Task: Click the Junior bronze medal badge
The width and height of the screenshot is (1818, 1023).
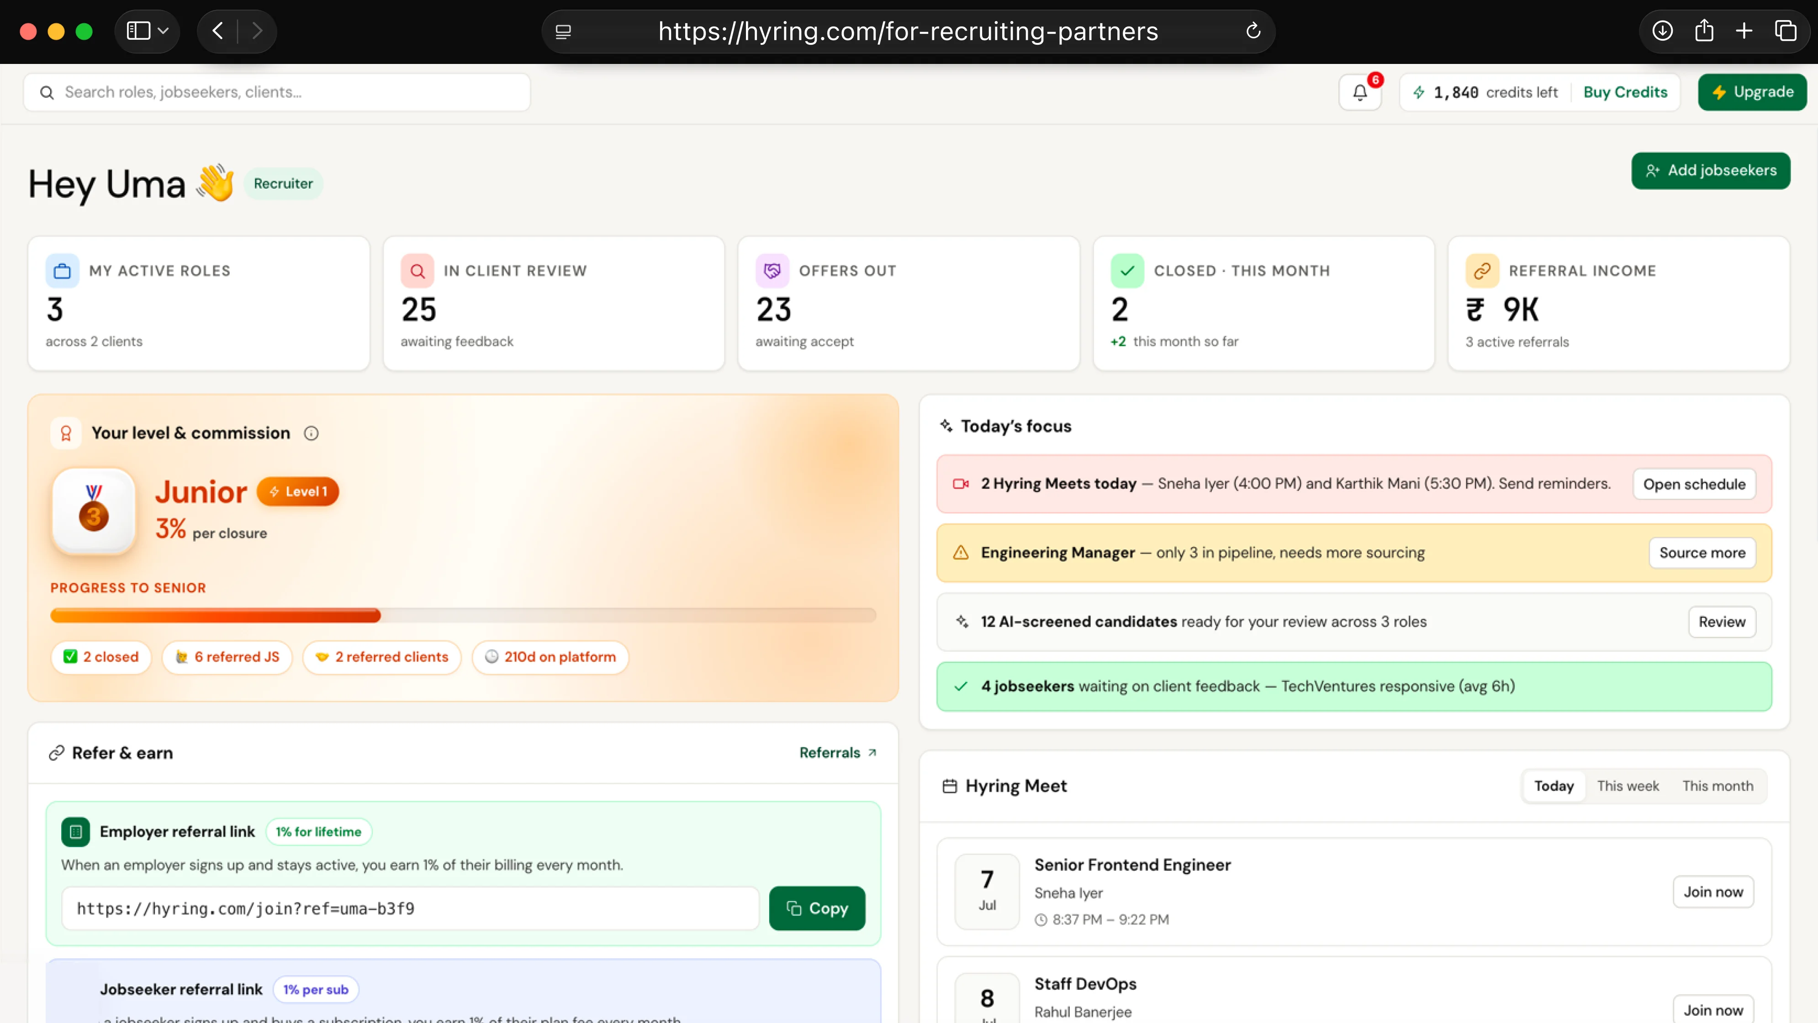Action: coord(94,511)
